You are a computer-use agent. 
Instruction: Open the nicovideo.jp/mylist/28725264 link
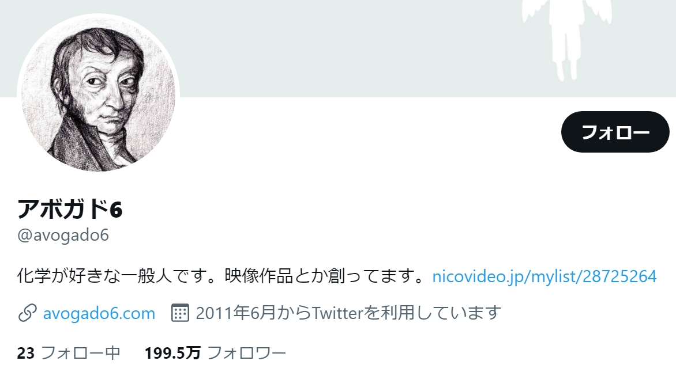544,276
